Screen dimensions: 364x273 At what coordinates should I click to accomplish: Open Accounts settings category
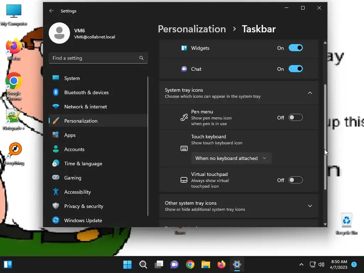point(98,149)
